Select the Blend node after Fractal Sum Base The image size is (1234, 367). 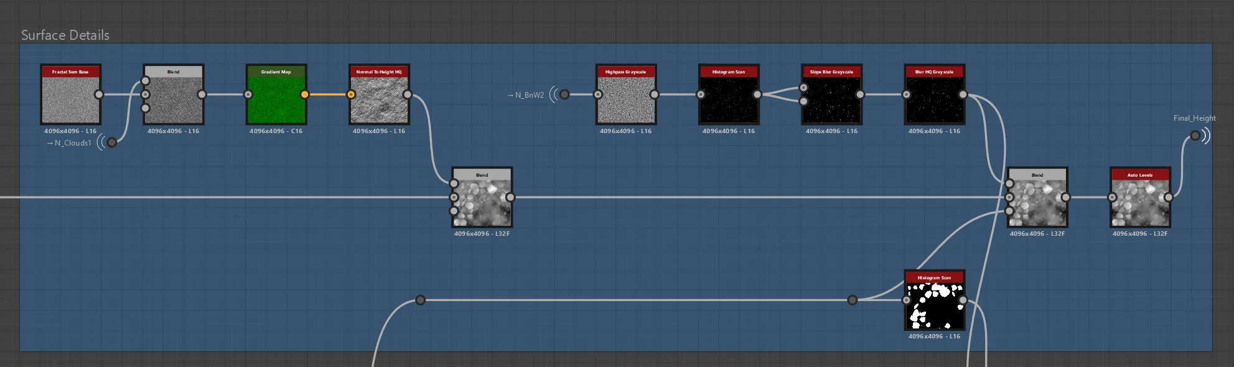click(174, 95)
